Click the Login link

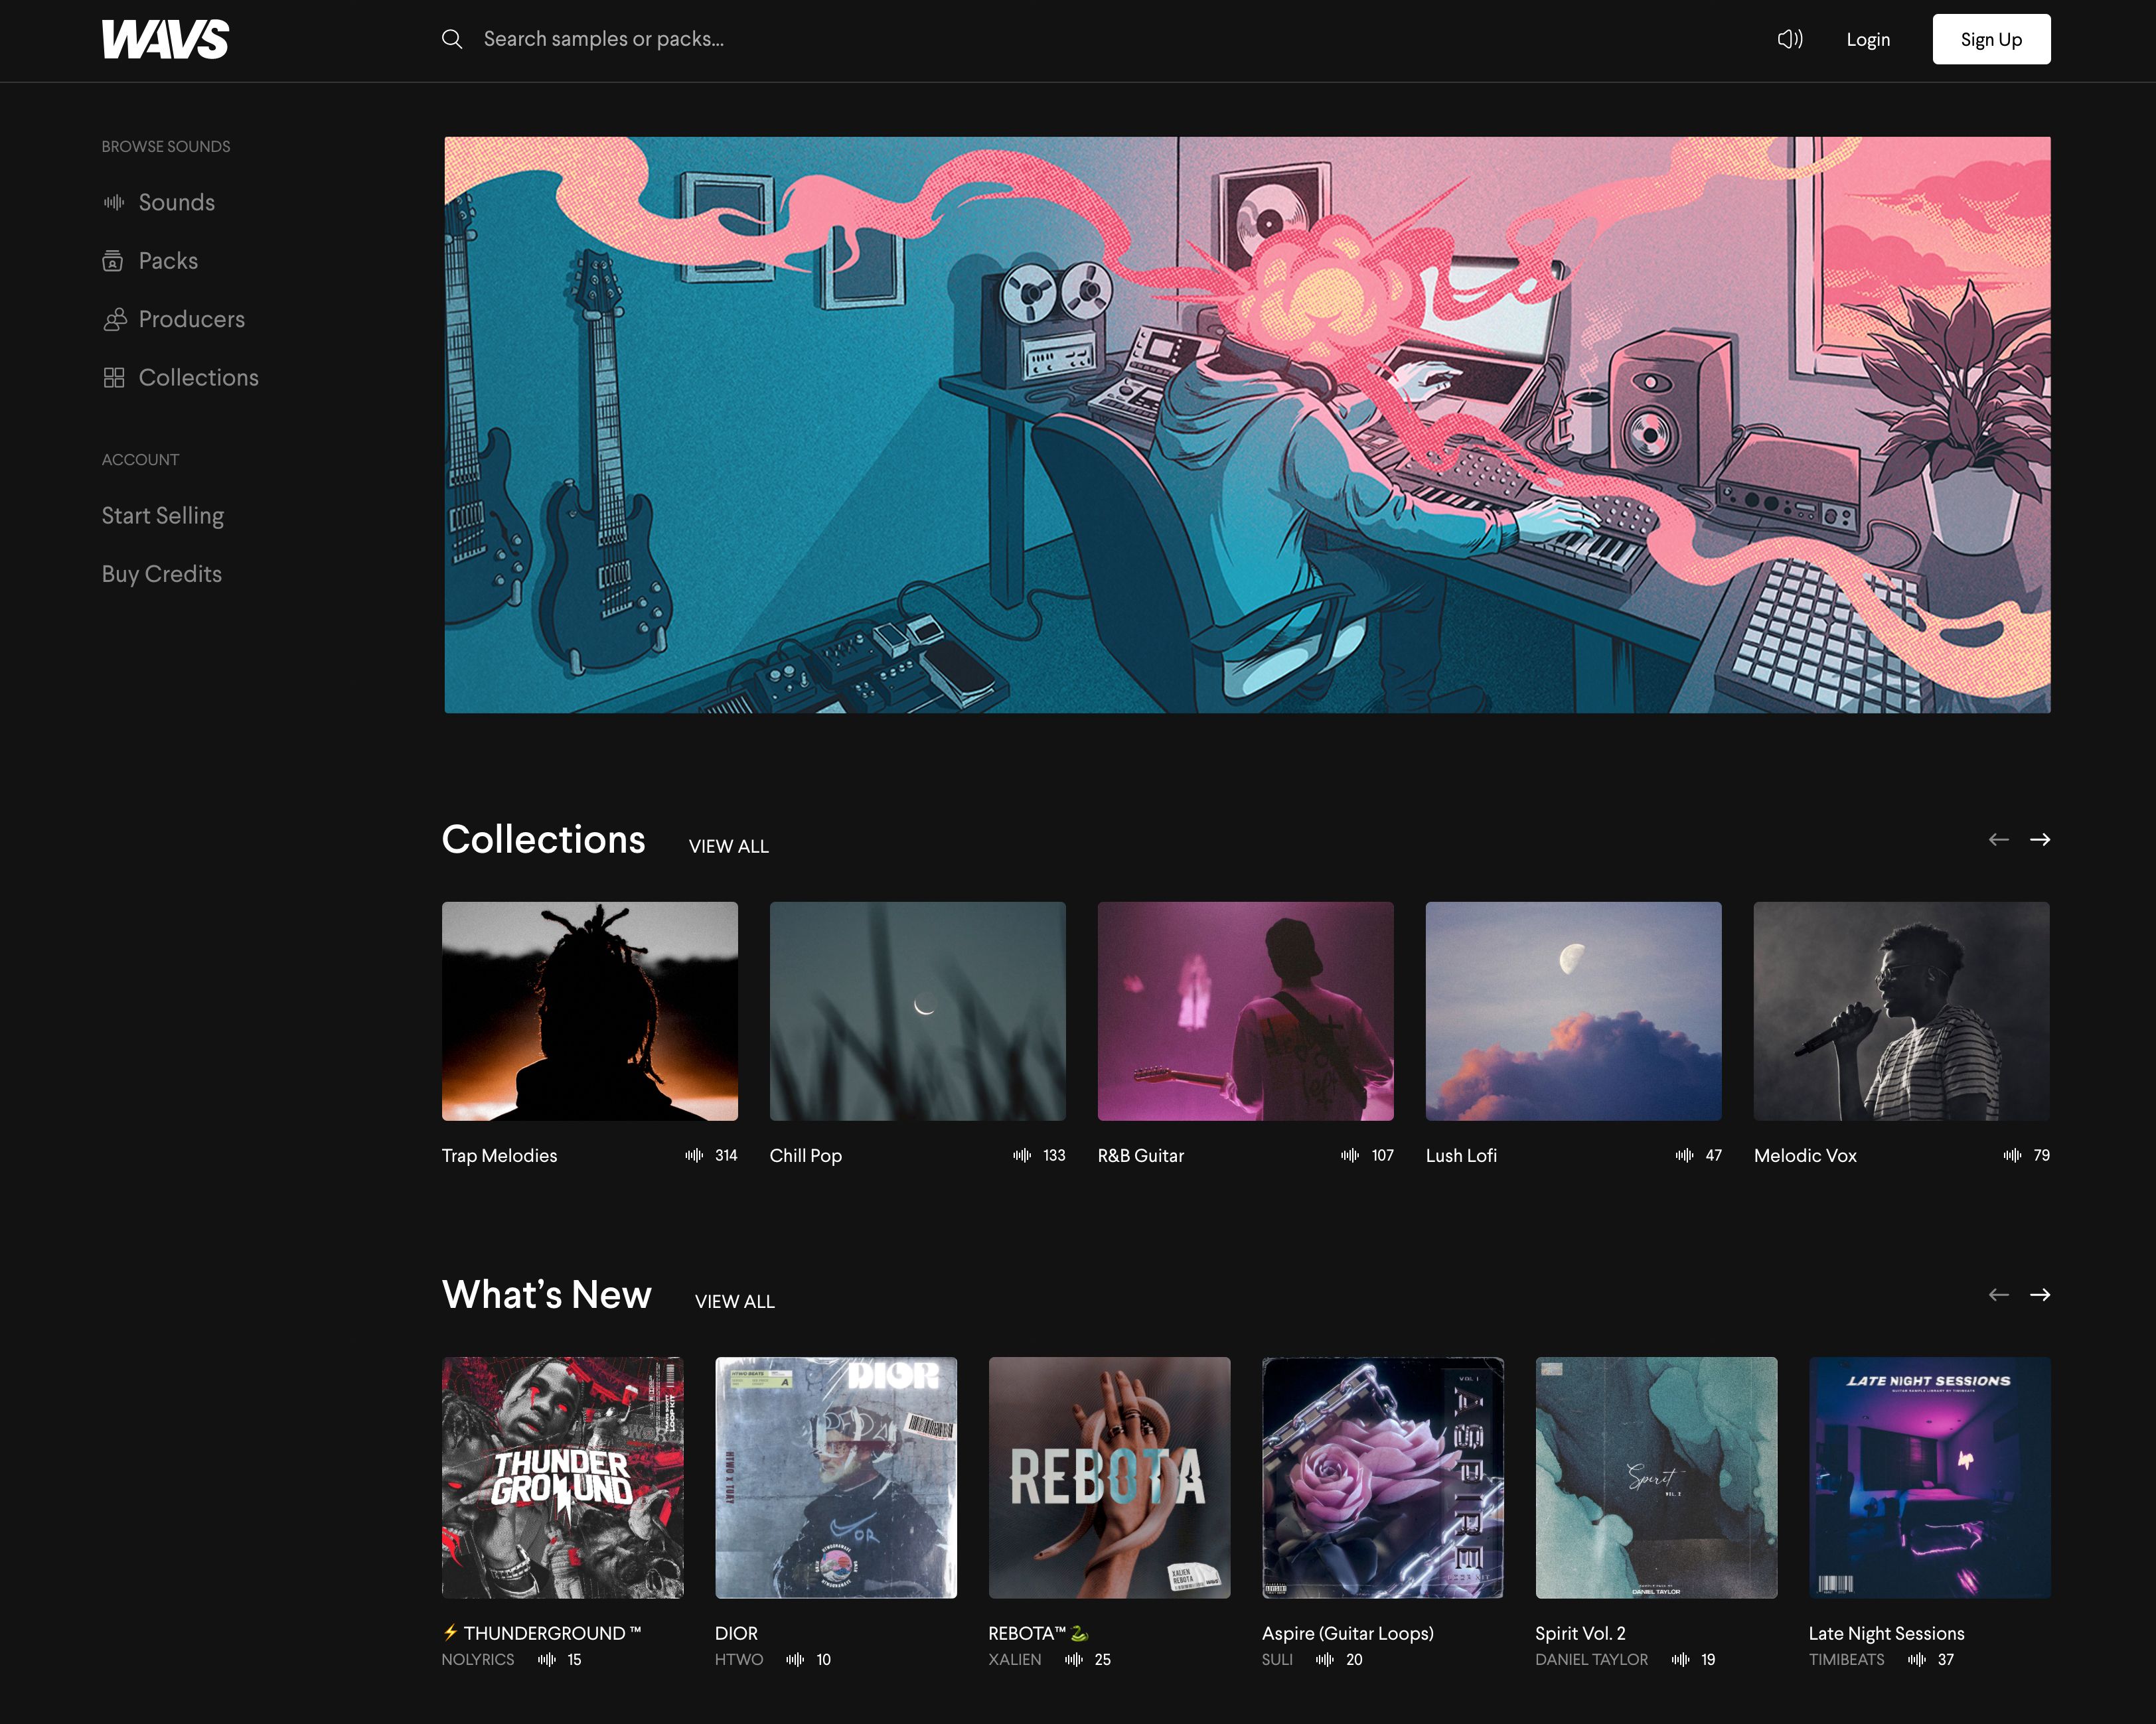(1867, 40)
